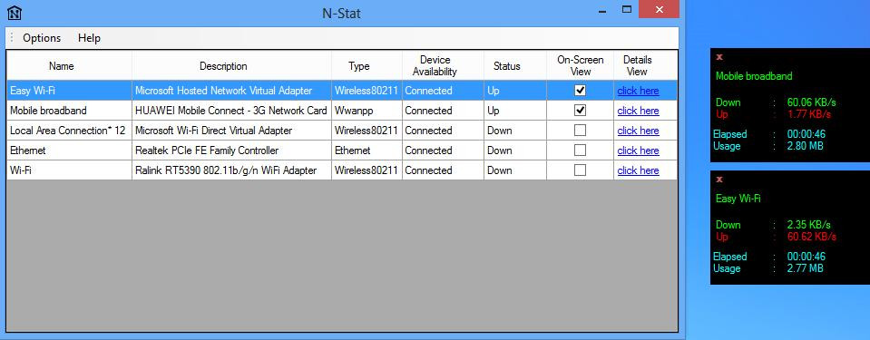The width and height of the screenshot is (870, 340).
Task: Open details link for Easy Wi-Fi
Action: [x=638, y=91]
